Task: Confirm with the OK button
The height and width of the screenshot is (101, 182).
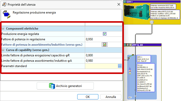Action: point(88,97)
